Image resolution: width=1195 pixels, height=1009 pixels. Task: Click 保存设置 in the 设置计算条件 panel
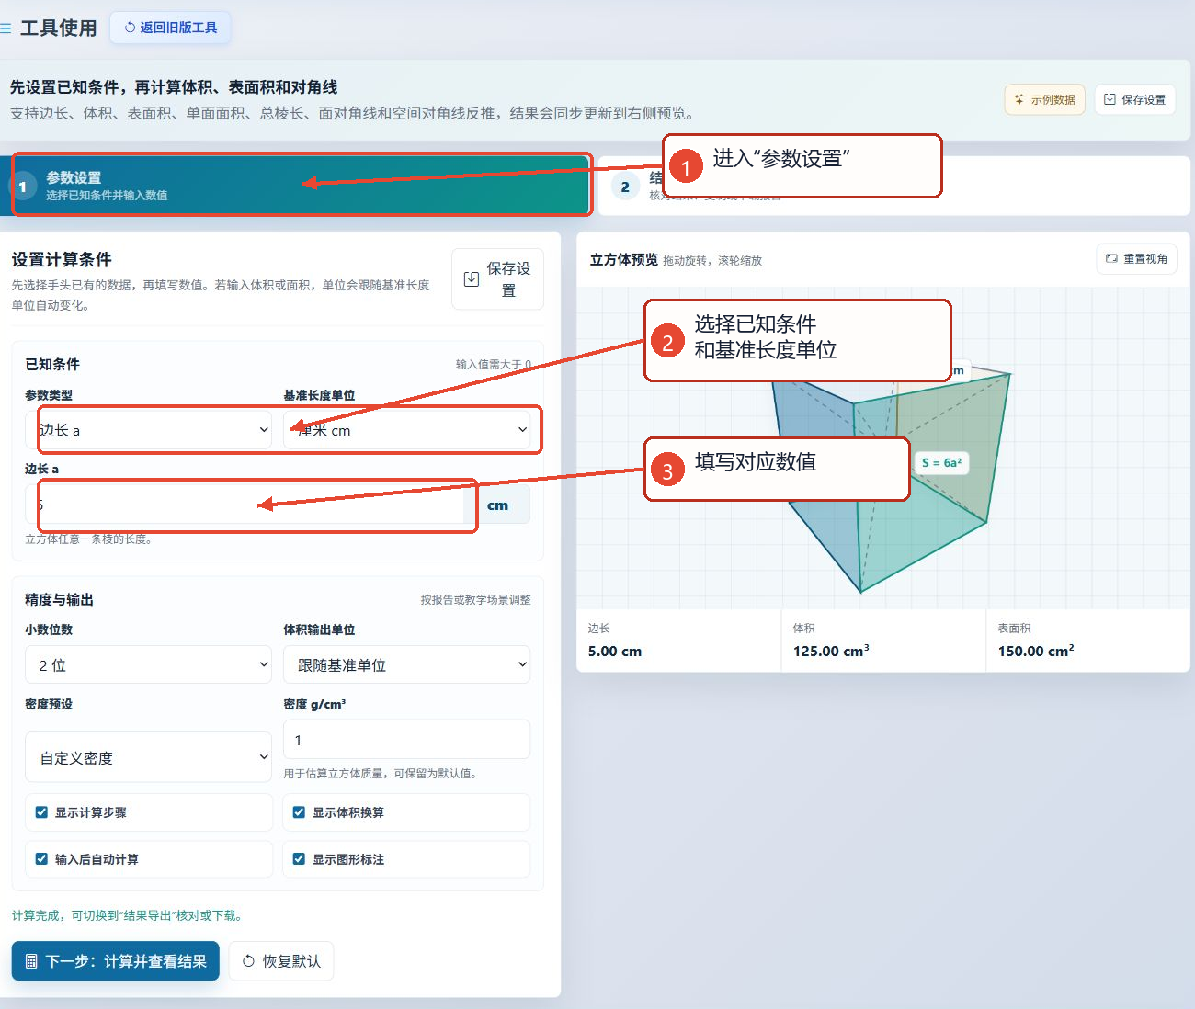(x=497, y=279)
